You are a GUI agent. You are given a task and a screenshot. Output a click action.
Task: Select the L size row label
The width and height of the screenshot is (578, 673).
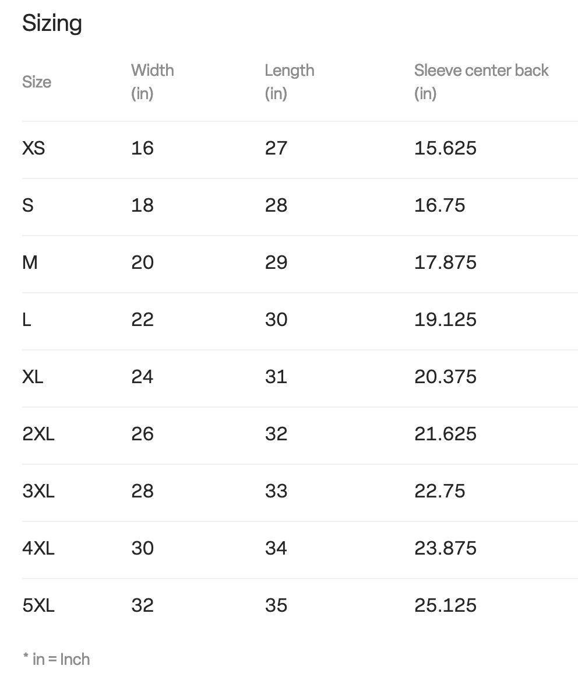27,320
